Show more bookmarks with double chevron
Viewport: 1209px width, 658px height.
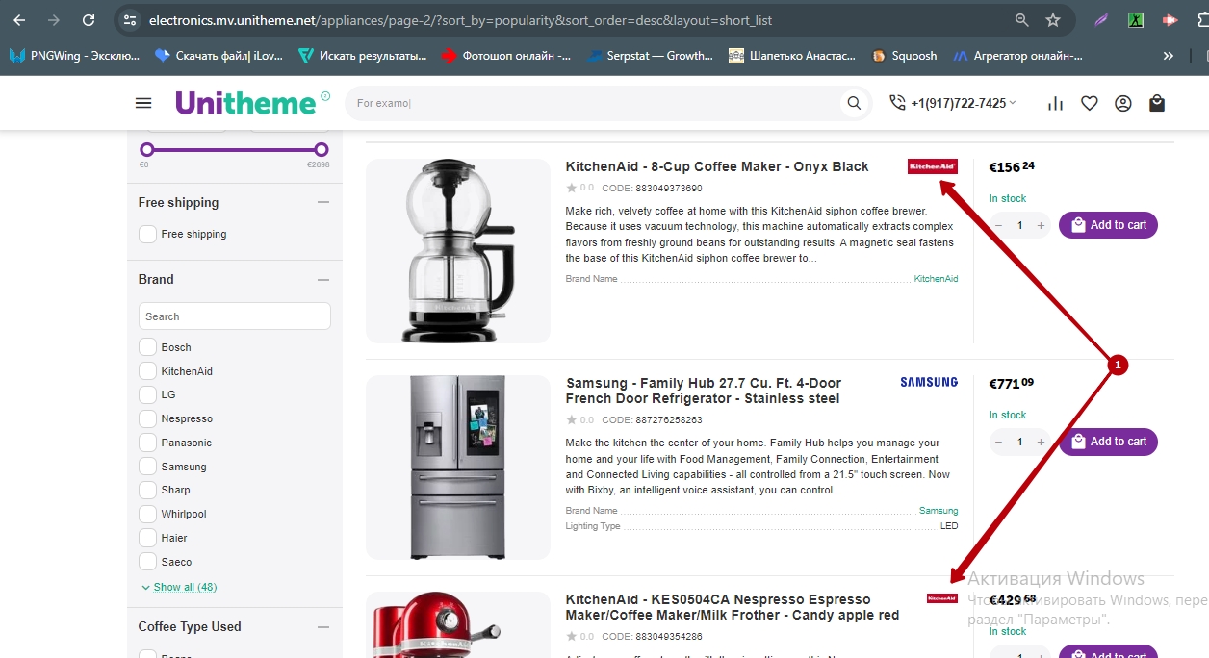point(1169,56)
